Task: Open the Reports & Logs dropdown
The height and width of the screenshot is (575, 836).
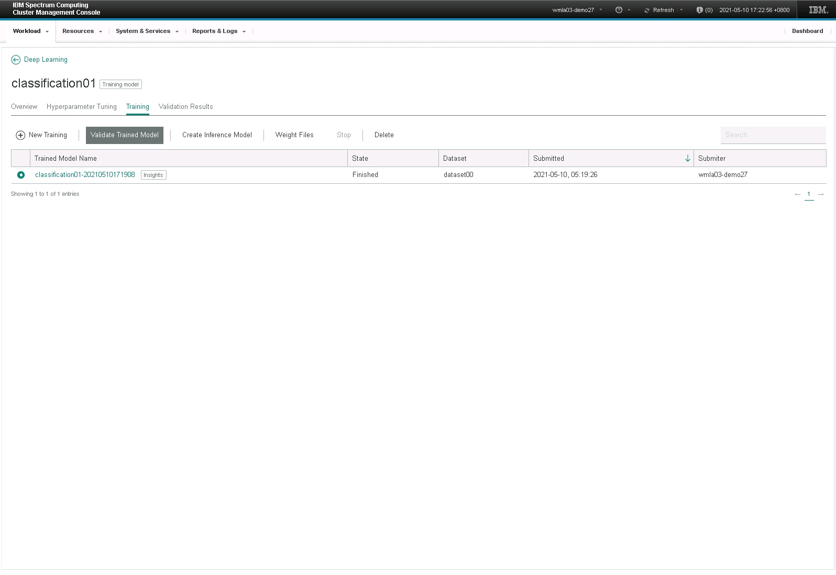Action: pos(219,31)
